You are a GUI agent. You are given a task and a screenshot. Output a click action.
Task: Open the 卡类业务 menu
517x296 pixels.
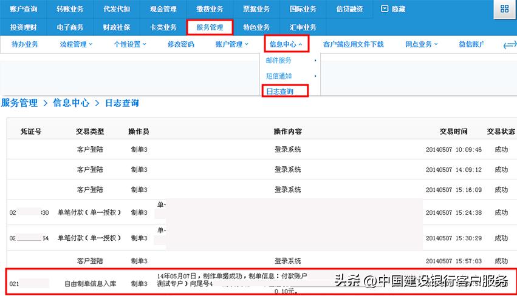[163, 27]
